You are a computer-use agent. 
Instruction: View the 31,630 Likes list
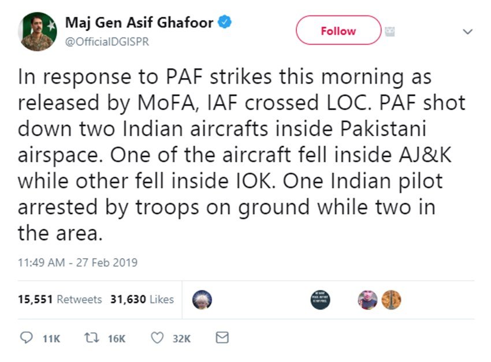pyautogui.click(x=142, y=299)
